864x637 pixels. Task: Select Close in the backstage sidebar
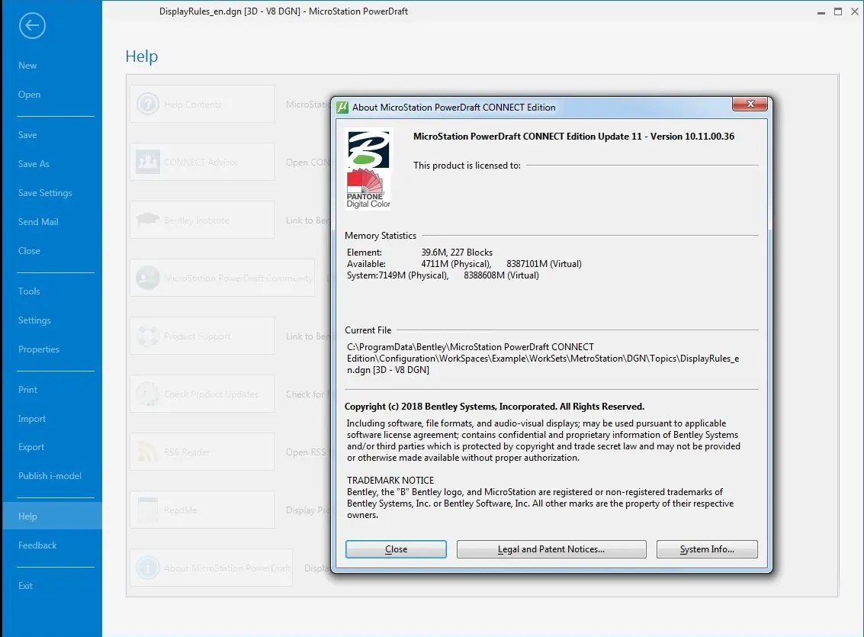tap(29, 251)
